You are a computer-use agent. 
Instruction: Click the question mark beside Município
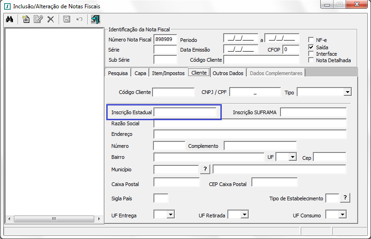coord(205,169)
